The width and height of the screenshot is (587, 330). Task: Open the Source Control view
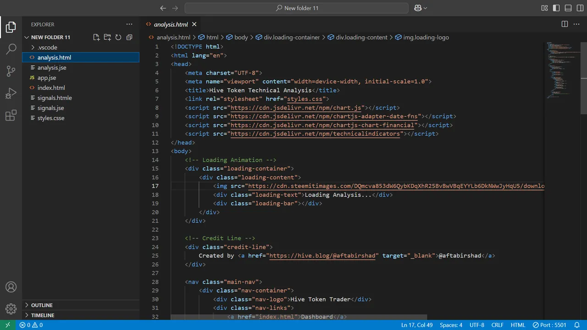point(11,71)
